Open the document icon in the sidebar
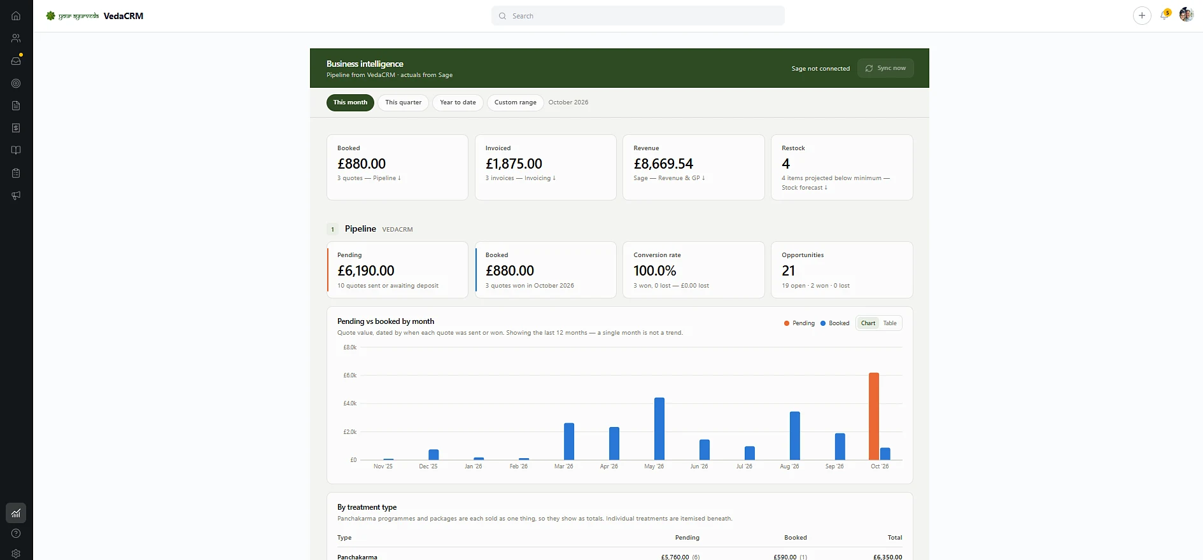The image size is (1203, 560). click(16, 106)
